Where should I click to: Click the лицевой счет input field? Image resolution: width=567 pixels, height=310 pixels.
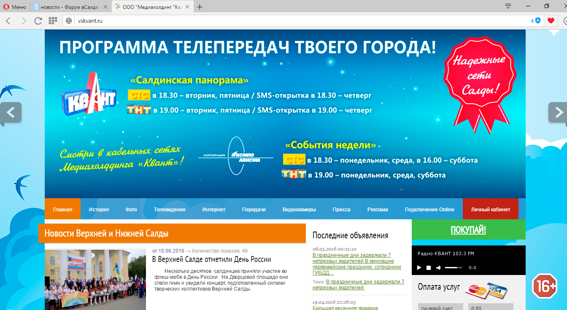(x=440, y=307)
